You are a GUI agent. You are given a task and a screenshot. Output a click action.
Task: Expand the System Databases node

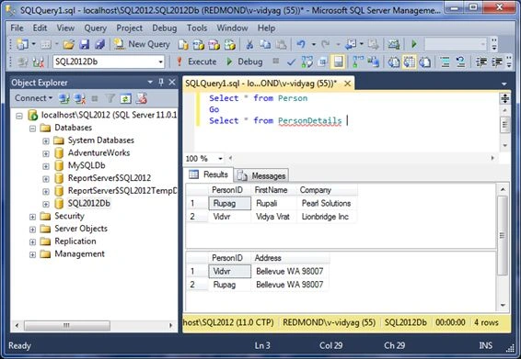[45, 140]
